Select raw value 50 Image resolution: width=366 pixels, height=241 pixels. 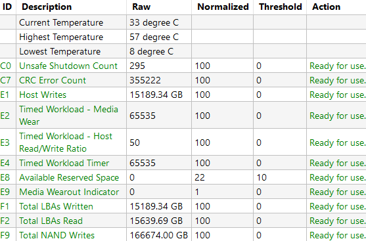pos(135,142)
